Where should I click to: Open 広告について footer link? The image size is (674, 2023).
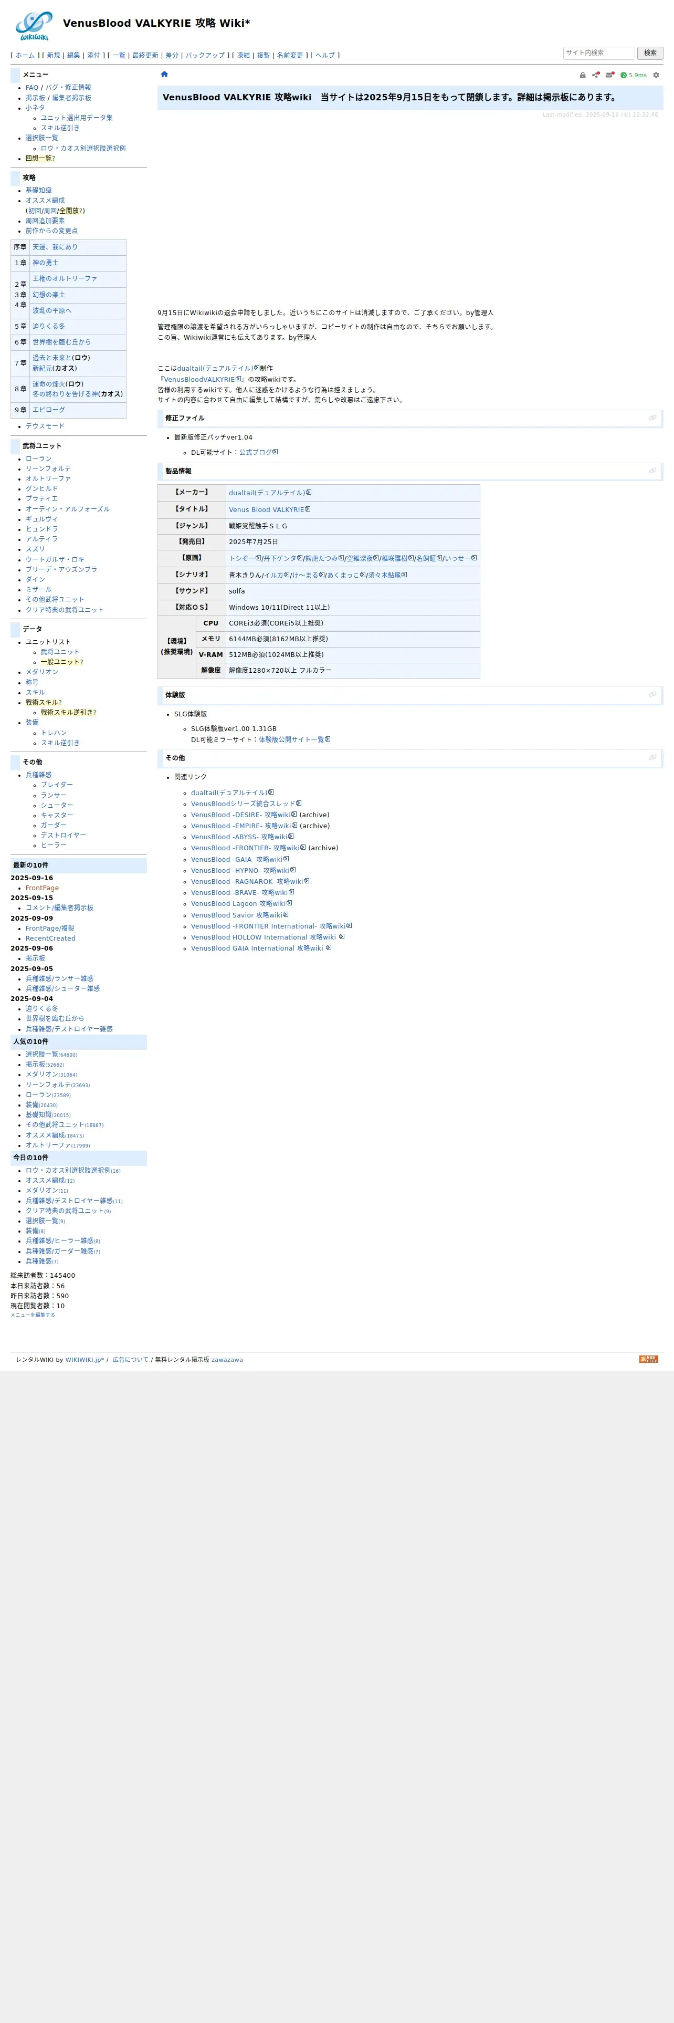[130, 1359]
